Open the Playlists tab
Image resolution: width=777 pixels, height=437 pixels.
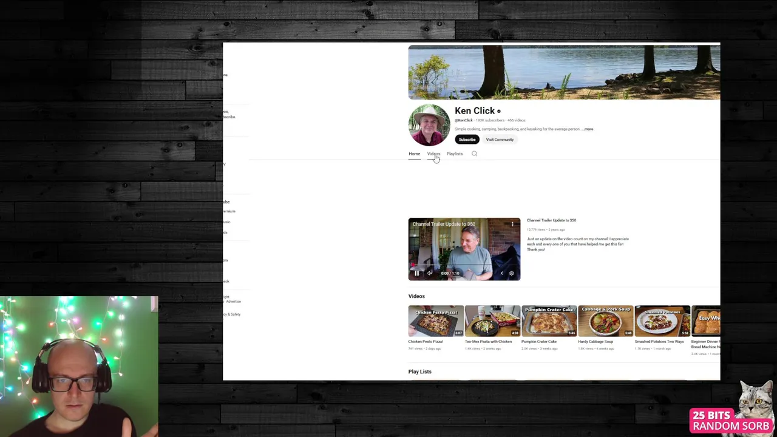pos(455,154)
